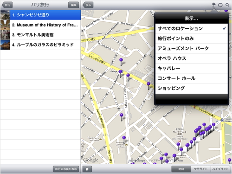This screenshot has width=232, height=174.
Task: Select 4. ルーブルのガラスのピラミッド row
Action: tap(40, 45)
